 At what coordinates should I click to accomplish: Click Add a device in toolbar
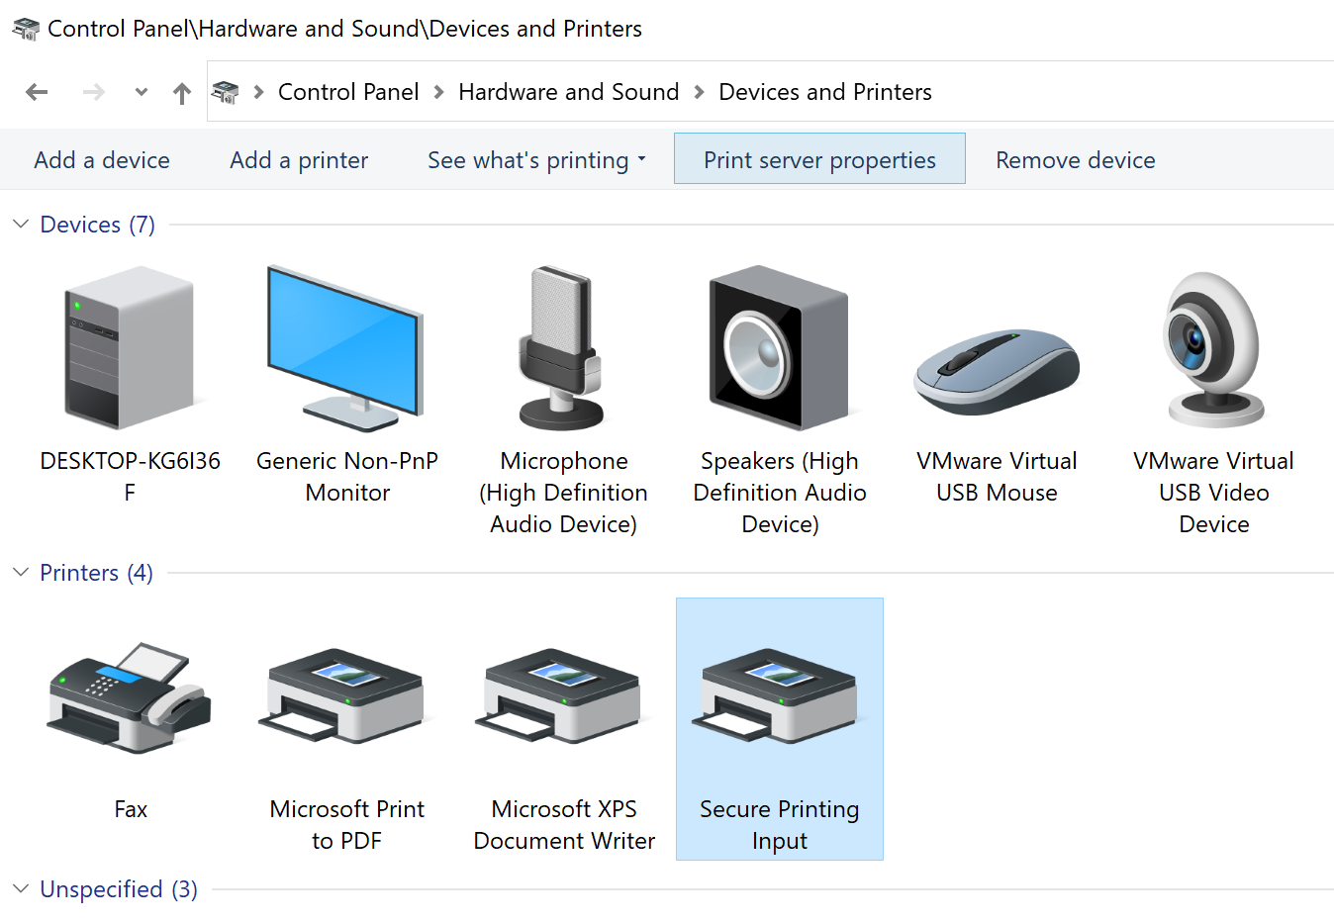[102, 160]
